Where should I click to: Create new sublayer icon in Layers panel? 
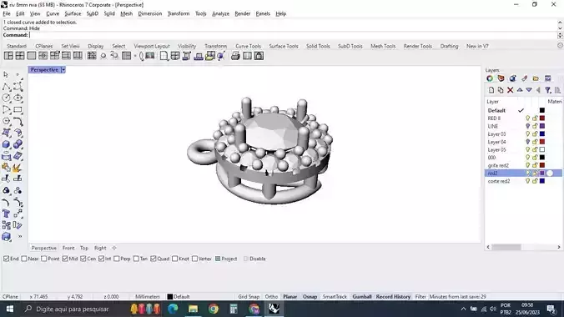click(501, 90)
